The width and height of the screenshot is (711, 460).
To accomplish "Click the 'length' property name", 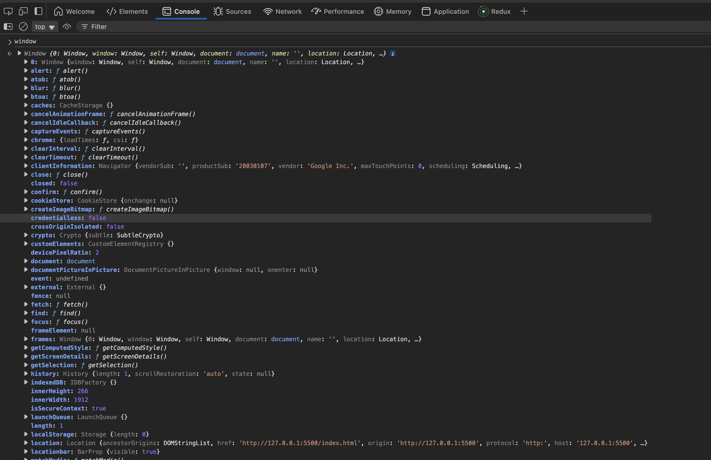I will pyautogui.click(x=41, y=426).
